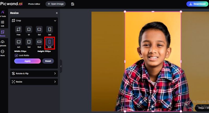Collapse the side panel with arrow handle
Screen dimensions: 209x113
click(x=61, y=66)
